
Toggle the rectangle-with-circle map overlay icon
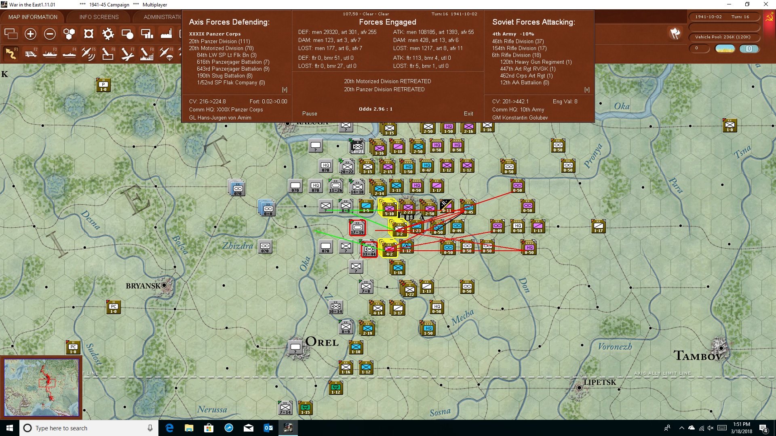pyautogui.click(x=127, y=34)
